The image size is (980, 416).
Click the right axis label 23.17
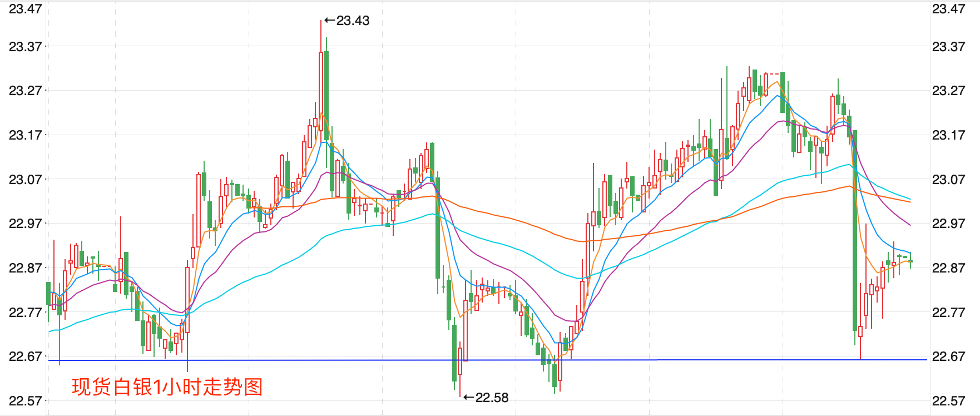click(x=949, y=135)
